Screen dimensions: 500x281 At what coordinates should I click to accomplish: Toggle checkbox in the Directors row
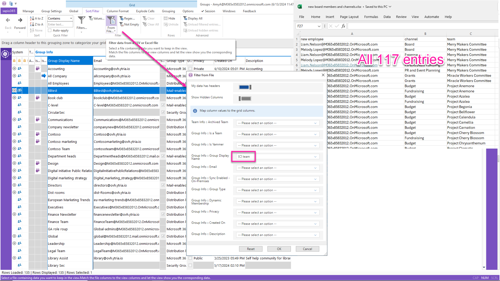[x=163, y=185]
